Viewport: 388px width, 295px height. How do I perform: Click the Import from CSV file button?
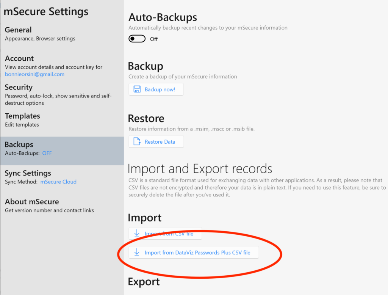(165, 233)
